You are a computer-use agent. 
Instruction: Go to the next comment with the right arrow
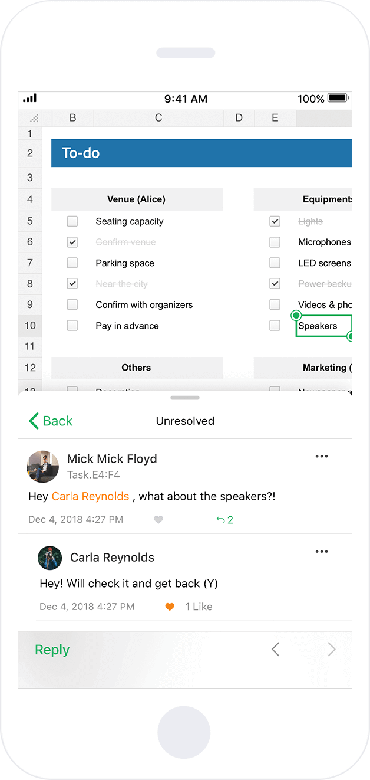point(332,650)
